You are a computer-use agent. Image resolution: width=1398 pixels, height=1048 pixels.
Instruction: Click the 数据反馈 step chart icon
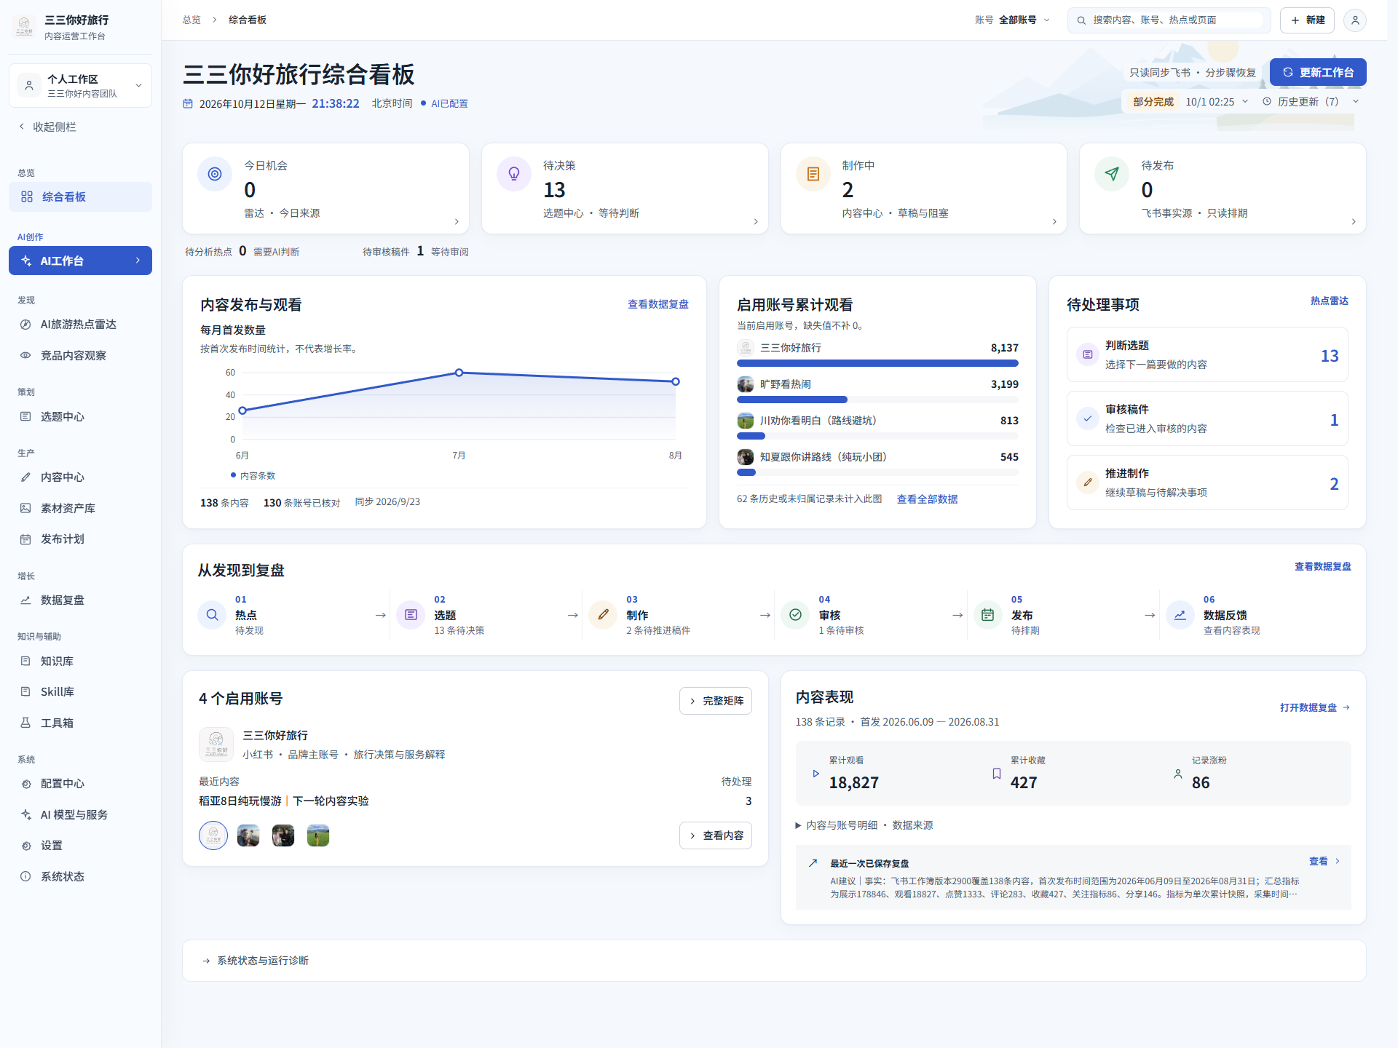coord(1180,615)
